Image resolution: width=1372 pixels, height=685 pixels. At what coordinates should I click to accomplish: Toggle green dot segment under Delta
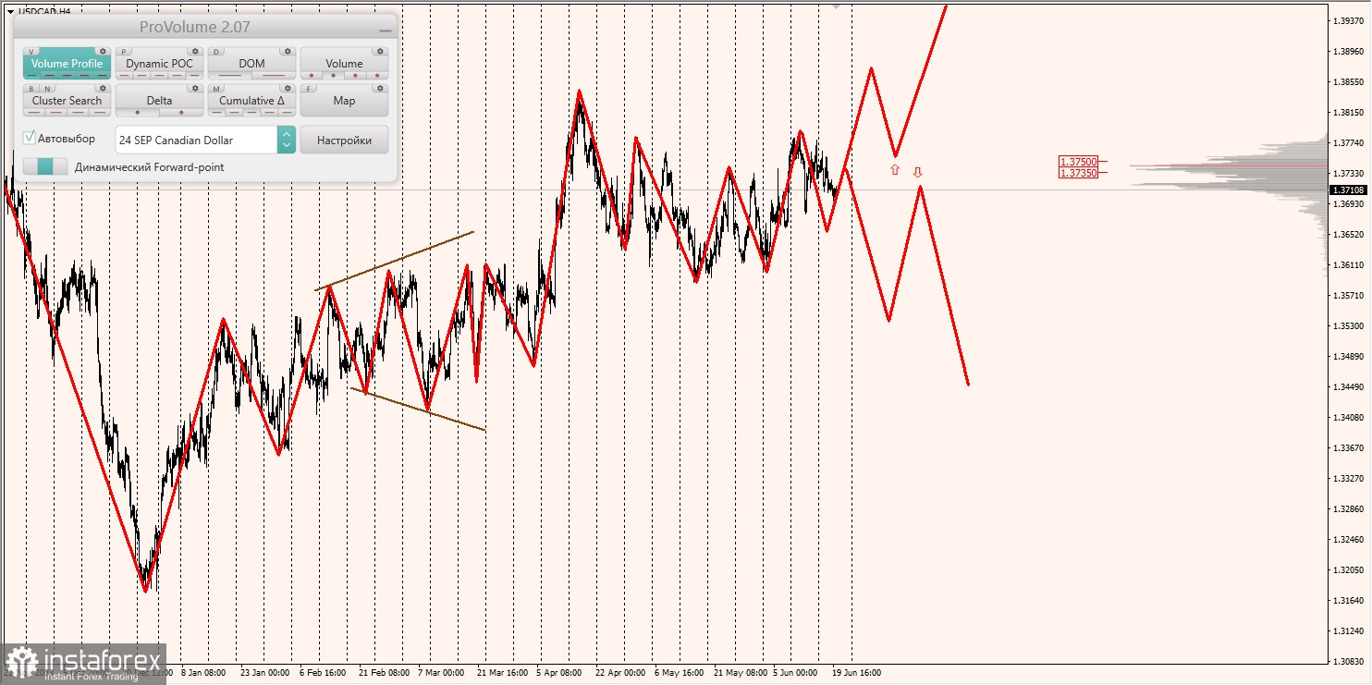[x=138, y=112]
